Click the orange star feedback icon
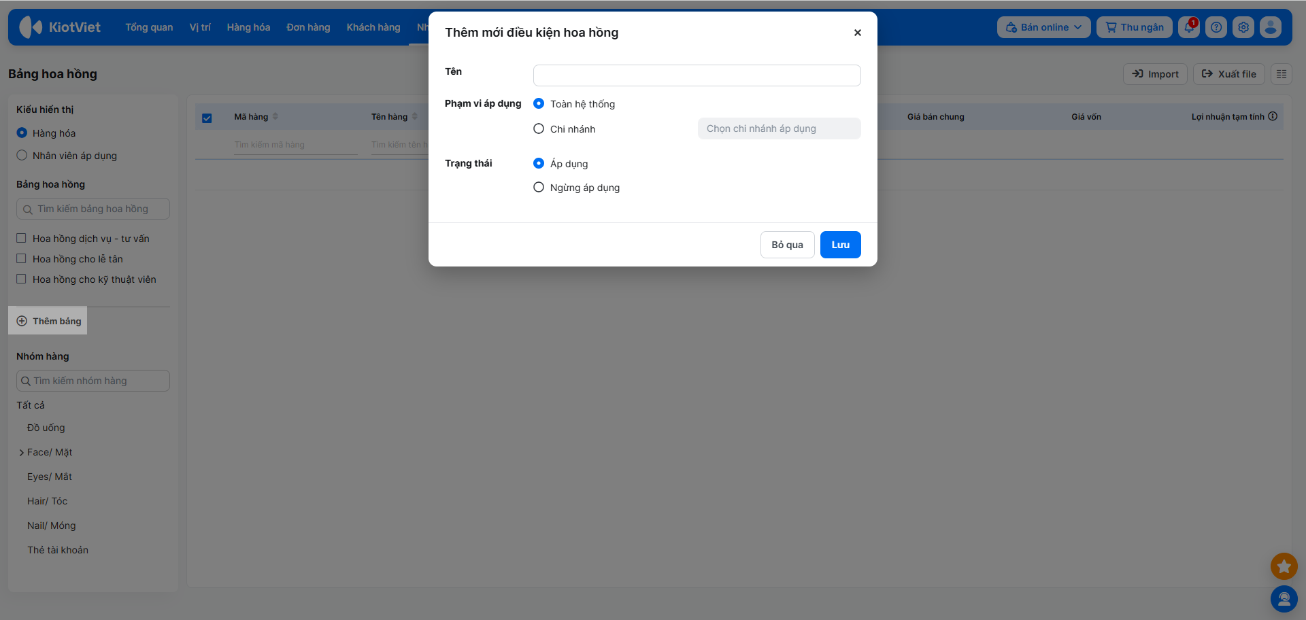Image resolution: width=1306 pixels, height=620 pixels. [1284, 566]
